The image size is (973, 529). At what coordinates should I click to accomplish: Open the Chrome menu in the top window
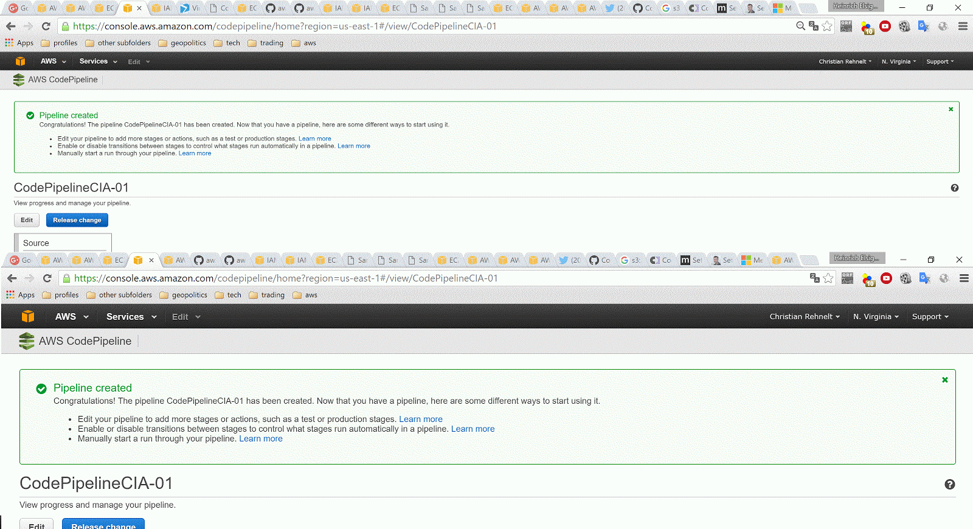pos(963,26)
